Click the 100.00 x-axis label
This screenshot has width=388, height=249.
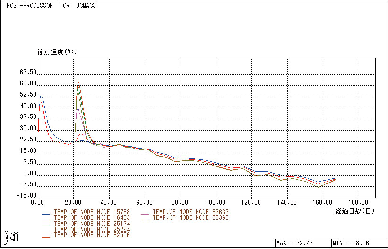click(x=216, y=203)
